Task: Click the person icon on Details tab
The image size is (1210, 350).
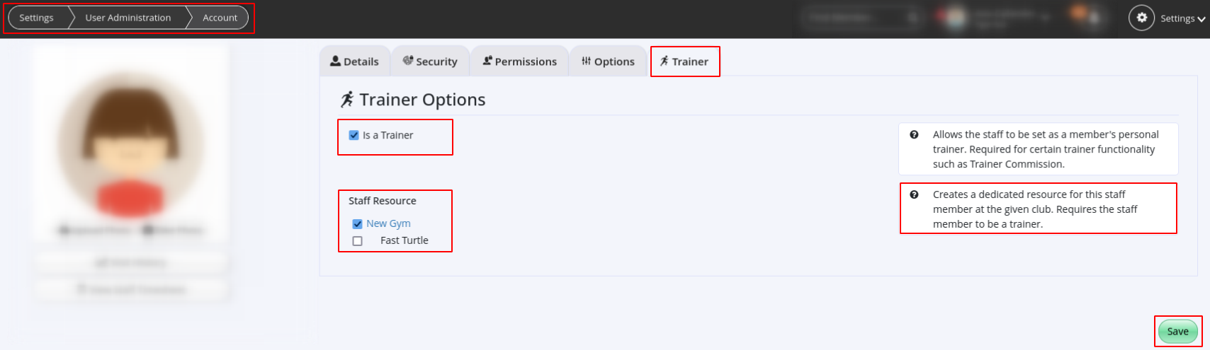Action: pos(335,61)
